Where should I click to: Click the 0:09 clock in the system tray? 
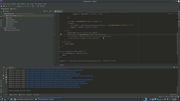pyautogui.click(x=174, y=99)
